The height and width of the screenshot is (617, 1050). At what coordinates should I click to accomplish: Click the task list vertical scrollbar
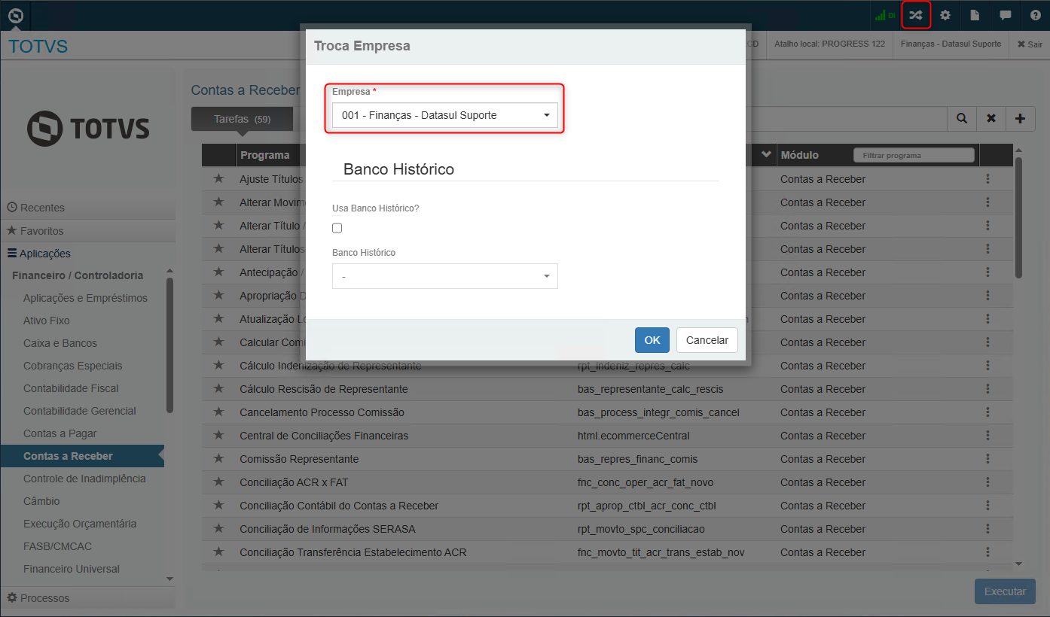[x=1019, y=217]
